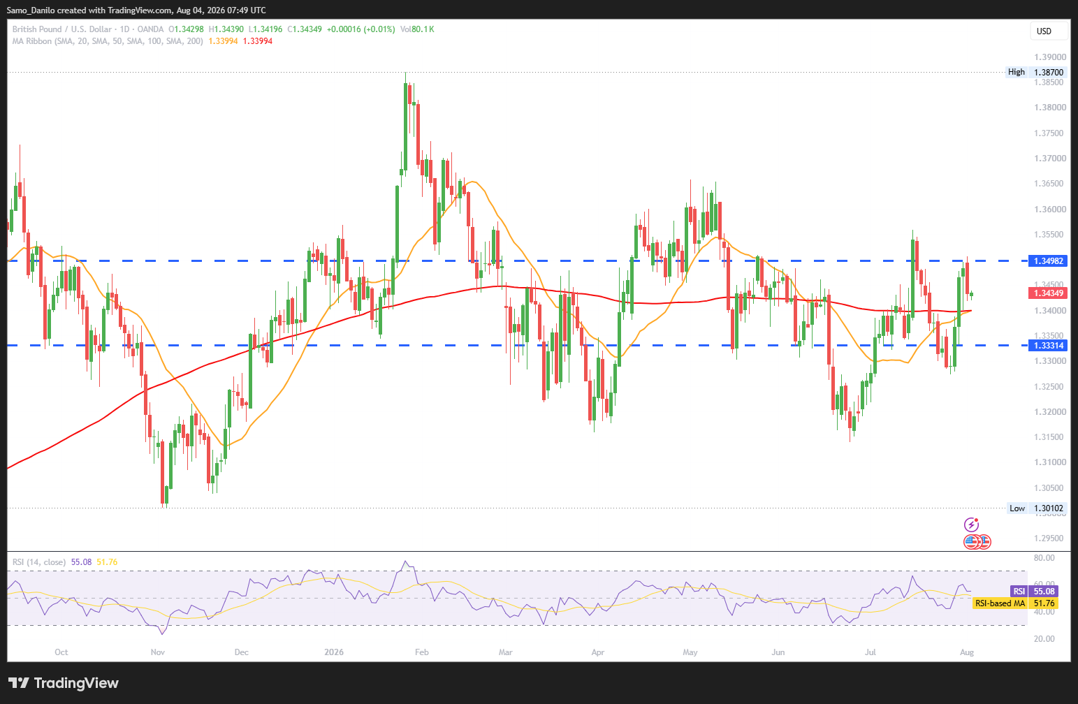This screenshot has height=704, width=1078.
Task: Click the purple lightning event icon
Action: tap(971, 525)
